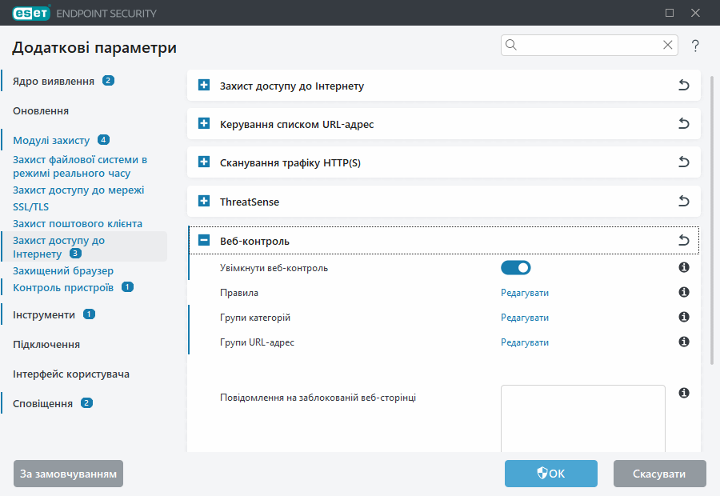Expand the ThreatSense section
This screenshot has height=496, width=720.
[204, 202]
